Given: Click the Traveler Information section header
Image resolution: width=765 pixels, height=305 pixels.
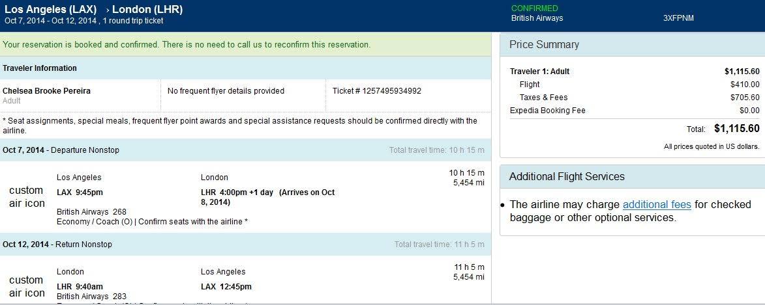Looking at the screenshot, I should tap(40, 68).
